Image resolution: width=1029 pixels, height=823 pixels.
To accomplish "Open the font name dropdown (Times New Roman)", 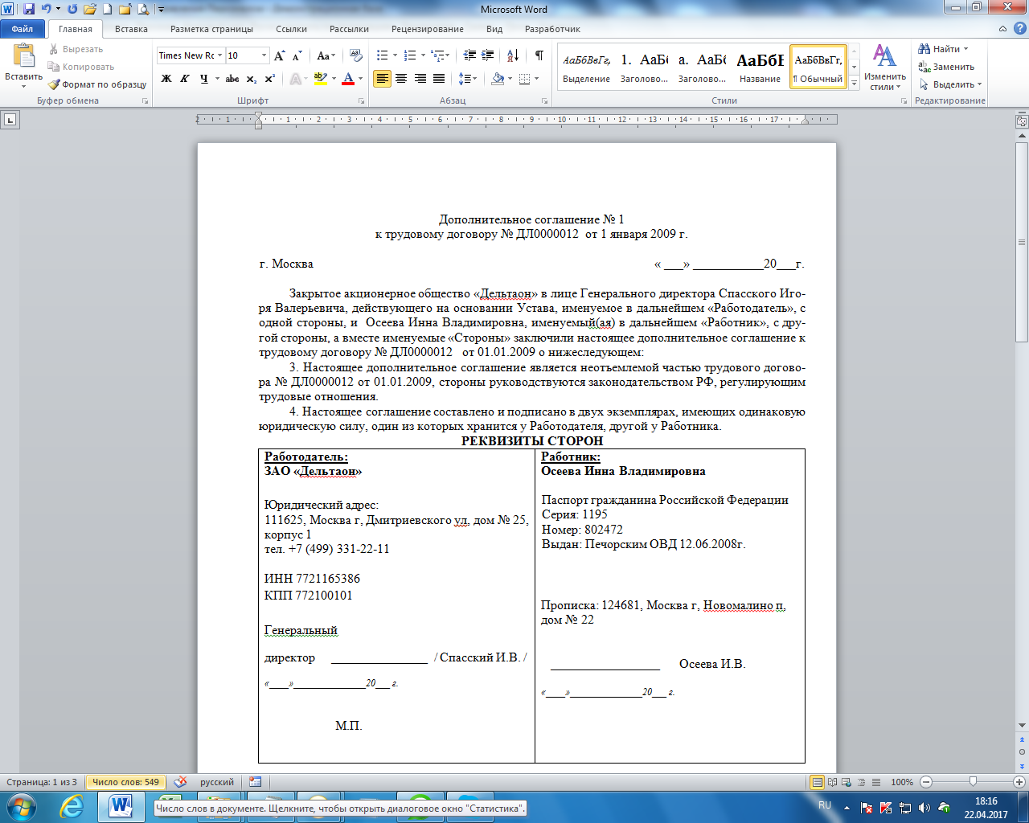I will 219,55.
